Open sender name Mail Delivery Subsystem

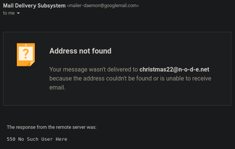click(34, 6)
